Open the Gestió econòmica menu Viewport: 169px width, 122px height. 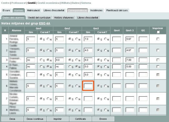point(48,3)
